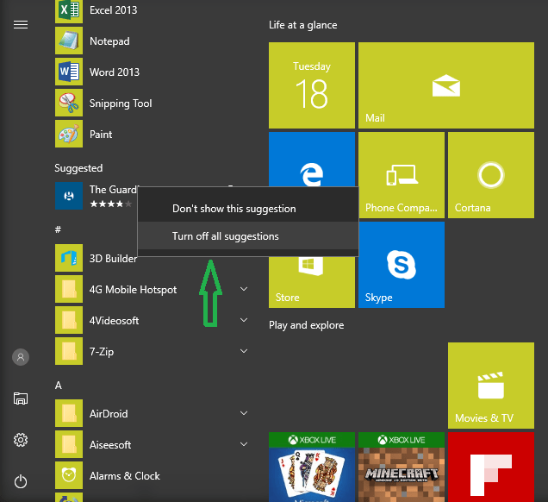This screenshot has width=548, height=502.
Task: Click the Snipping Tool label
Action: 121,104
